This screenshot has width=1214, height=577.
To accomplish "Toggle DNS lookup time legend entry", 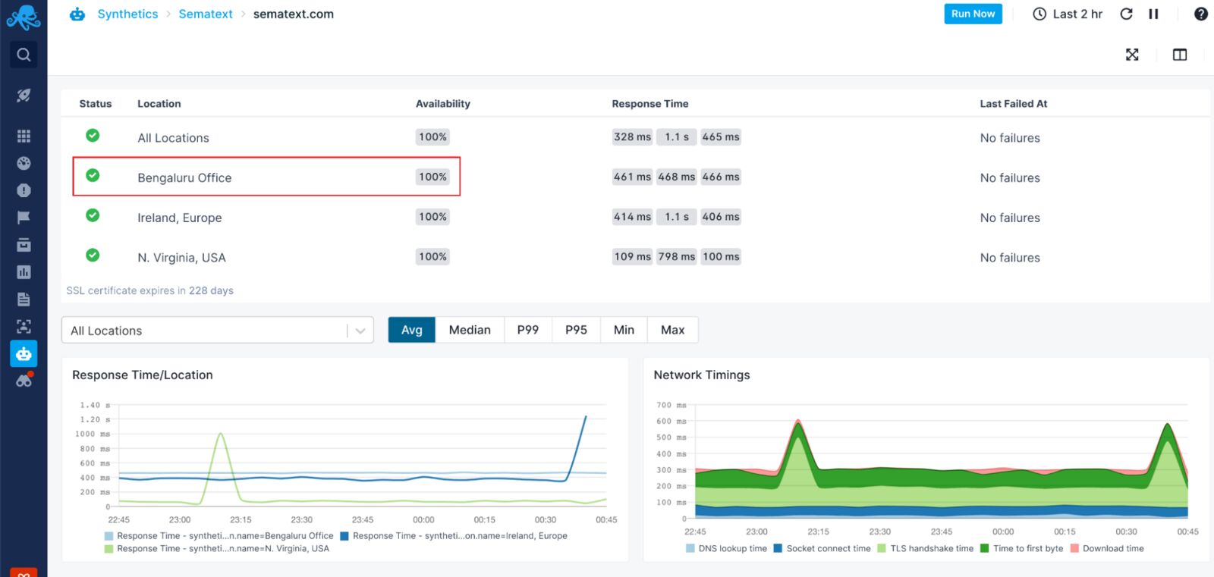I will (x=726, y=549).
